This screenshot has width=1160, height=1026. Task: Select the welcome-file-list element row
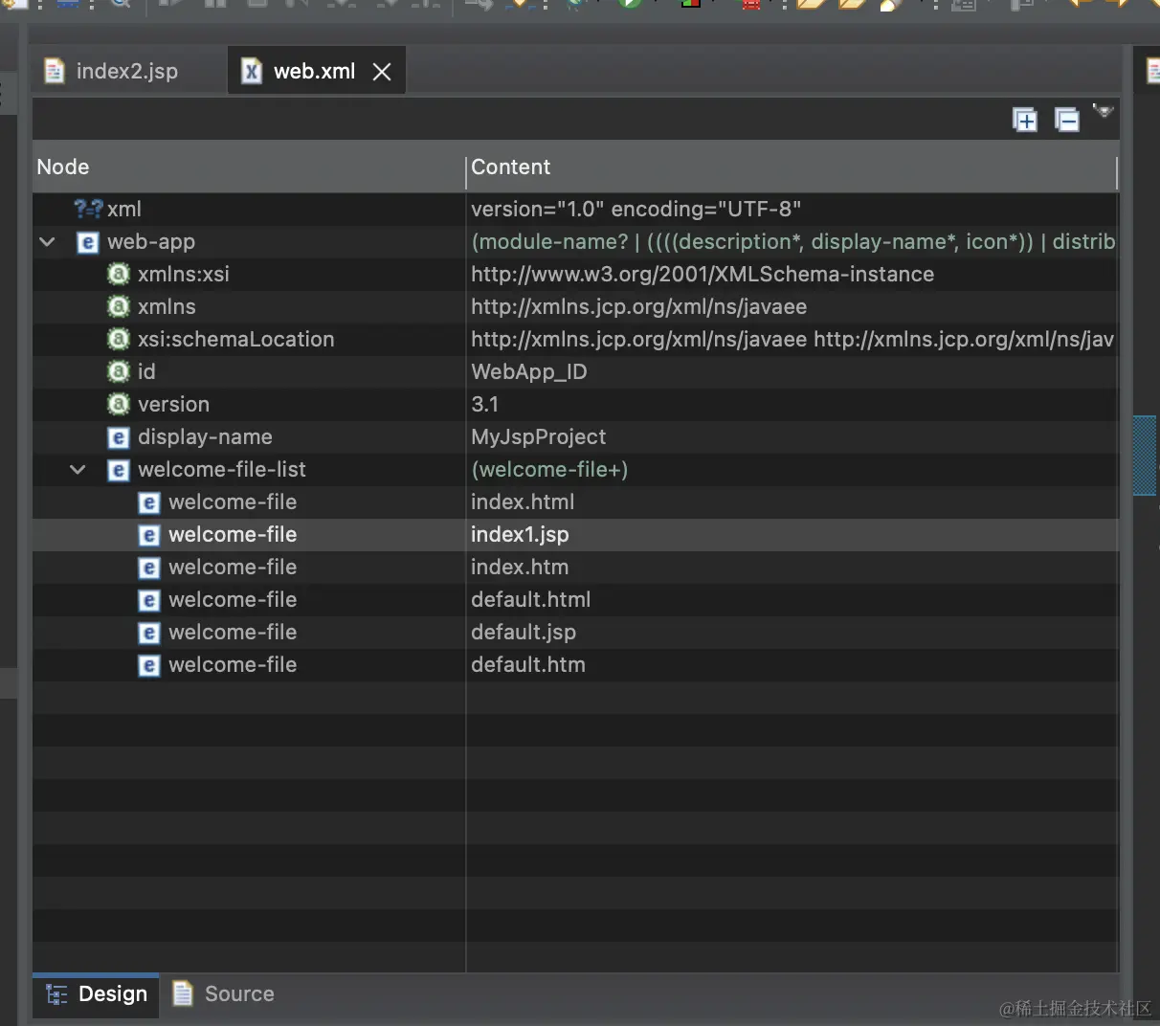tap(575, 470)
